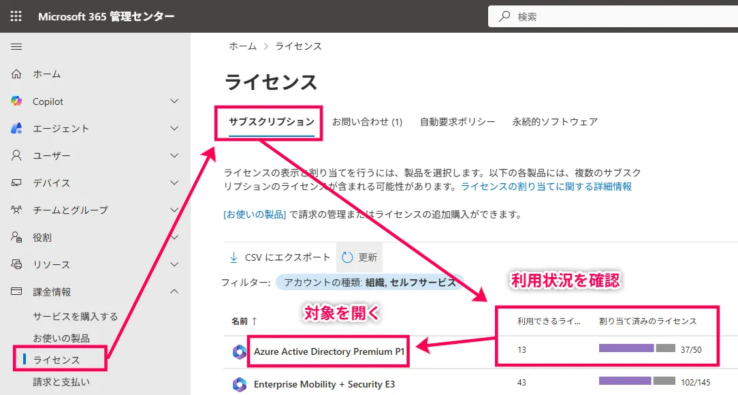Expand the リソース menu chevron

pos(174,265)
